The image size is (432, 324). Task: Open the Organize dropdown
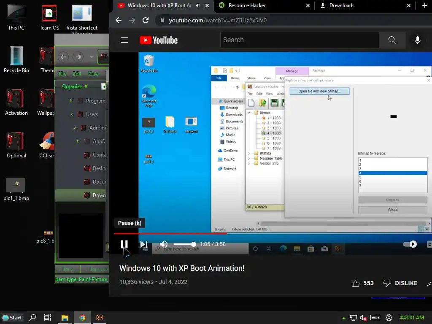click(x=74, y=86)
